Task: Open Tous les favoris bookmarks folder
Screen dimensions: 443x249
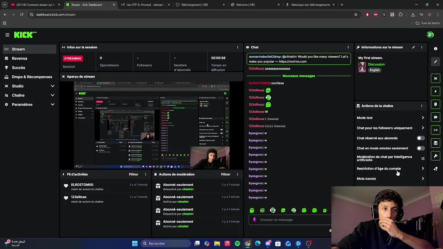Action: (x=428, y=23)
